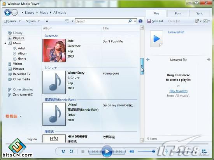Go back using the blue back arrow
214x160 pixels.
7,12
